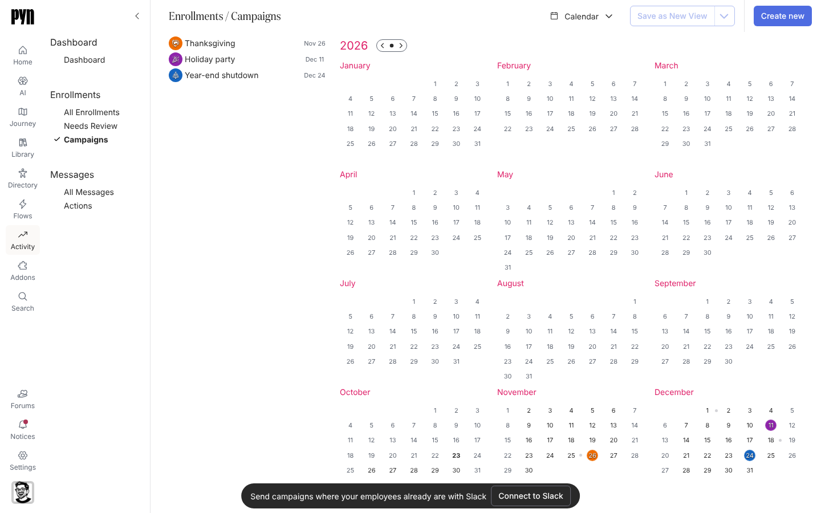This screenshot has height=513, width=821.
Task: Click Save as New View button
Action: point(672,16)
